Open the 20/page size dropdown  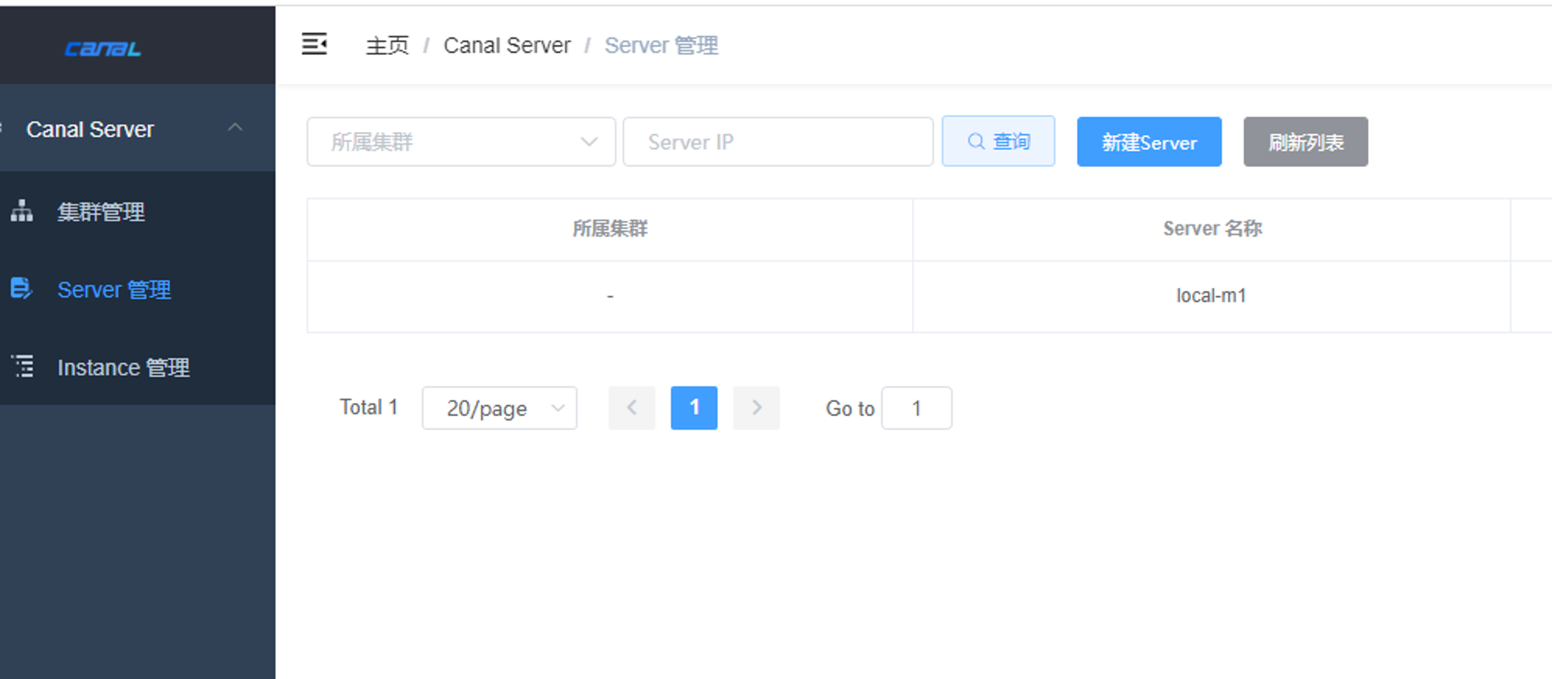(x=500, y=408)
